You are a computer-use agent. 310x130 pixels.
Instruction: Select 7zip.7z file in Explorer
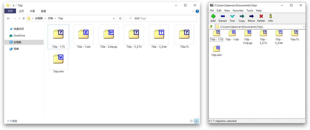184,37
